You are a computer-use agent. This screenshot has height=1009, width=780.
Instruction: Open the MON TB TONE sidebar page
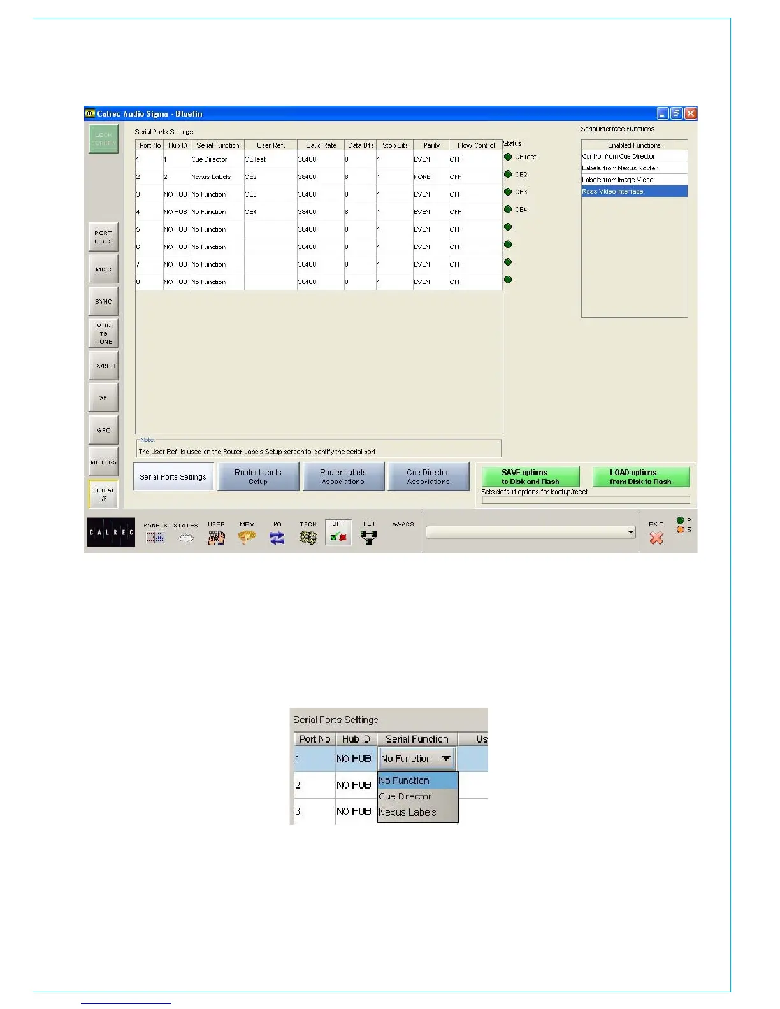[103, 334]
